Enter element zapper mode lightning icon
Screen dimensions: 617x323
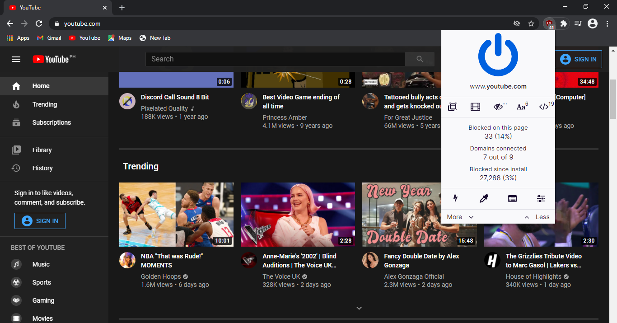click(455, 198)
